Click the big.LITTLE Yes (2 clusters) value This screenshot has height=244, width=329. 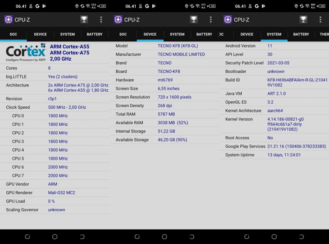click(x=63, y=77)
